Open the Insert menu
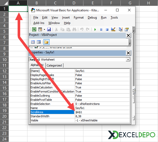Image resolution: width=158 pixels, height=142 pixels. 66,18
